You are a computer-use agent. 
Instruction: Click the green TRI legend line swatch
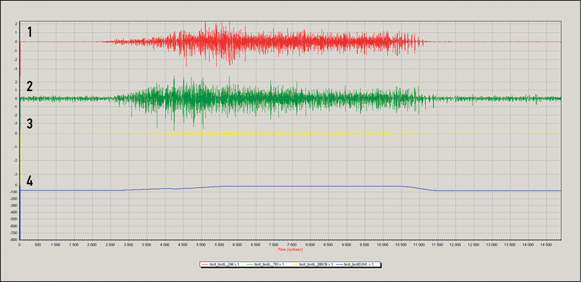coord(250,264)
